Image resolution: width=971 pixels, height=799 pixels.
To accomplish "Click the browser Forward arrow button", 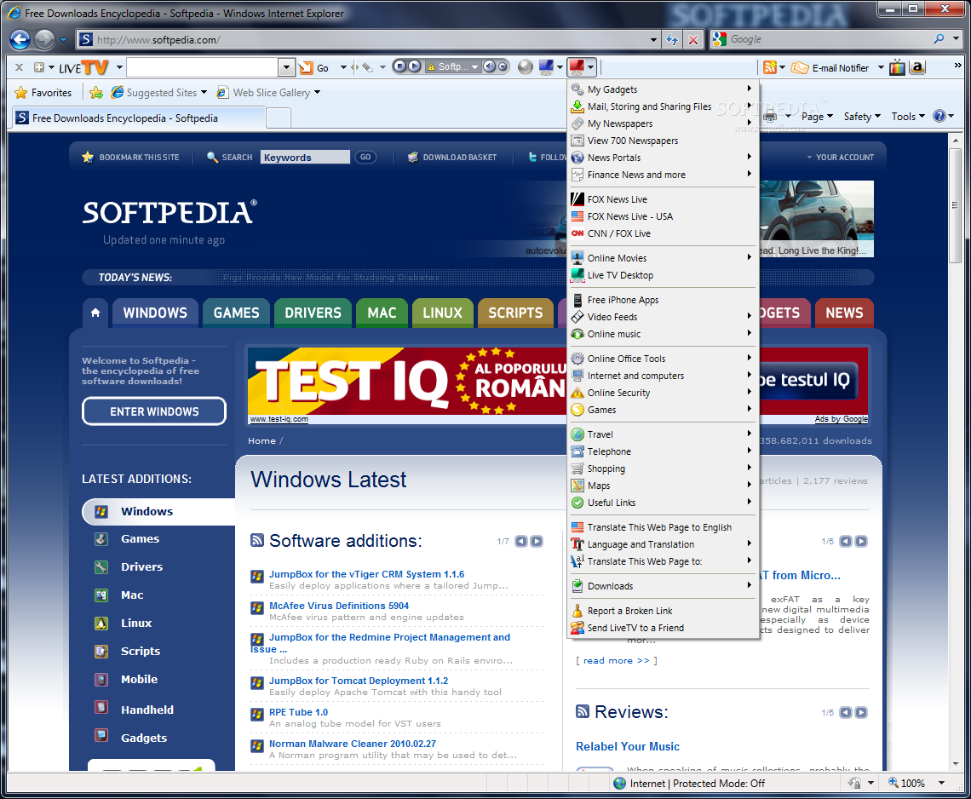I will click(x=44, y=40).
